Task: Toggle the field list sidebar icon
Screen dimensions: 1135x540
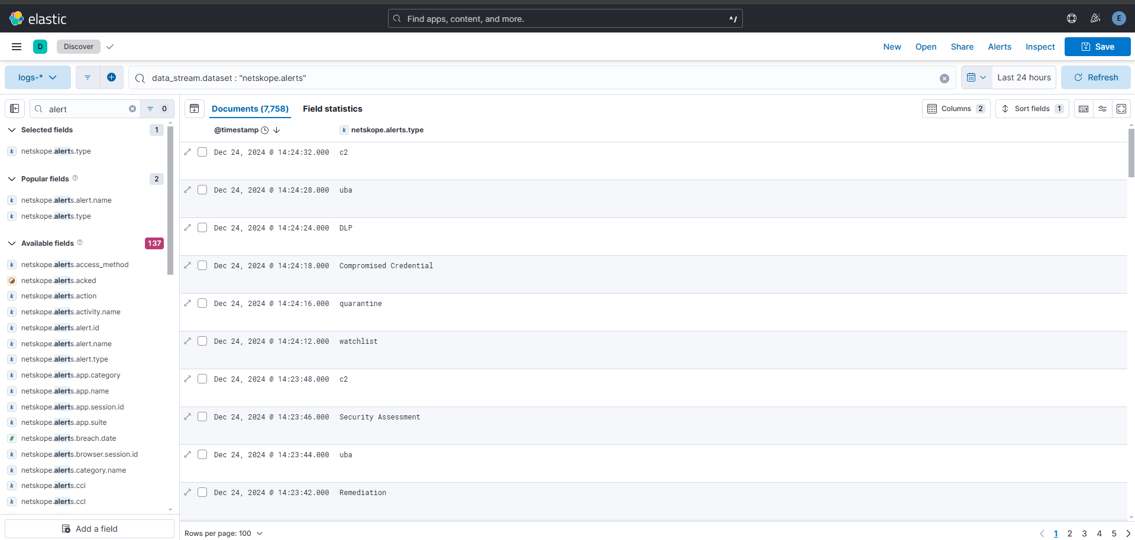Action: pos(15,109)
